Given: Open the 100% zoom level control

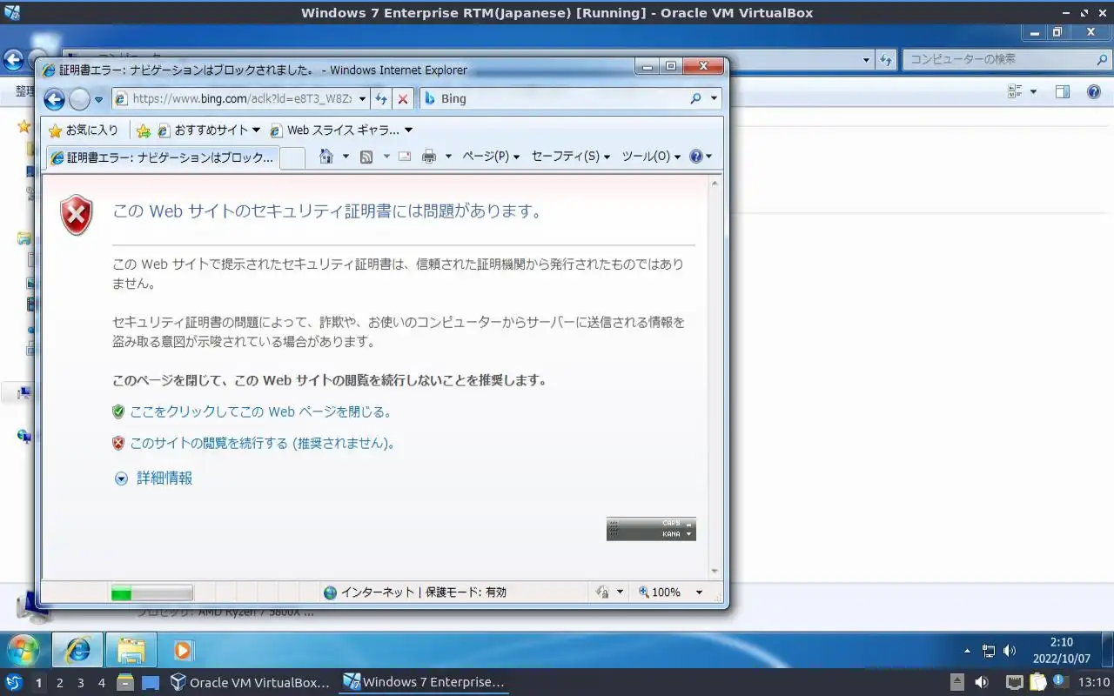Looking at the screenshot, I should (661, 592).
